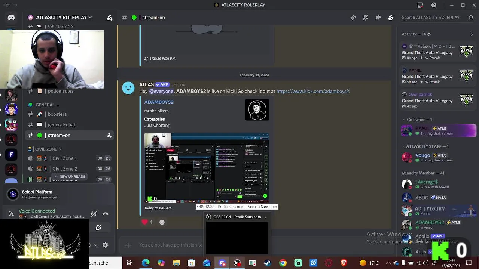This screenshot has width=479, height=269.
Task: Open voice connection signal info icon
Action: (11, 214)
